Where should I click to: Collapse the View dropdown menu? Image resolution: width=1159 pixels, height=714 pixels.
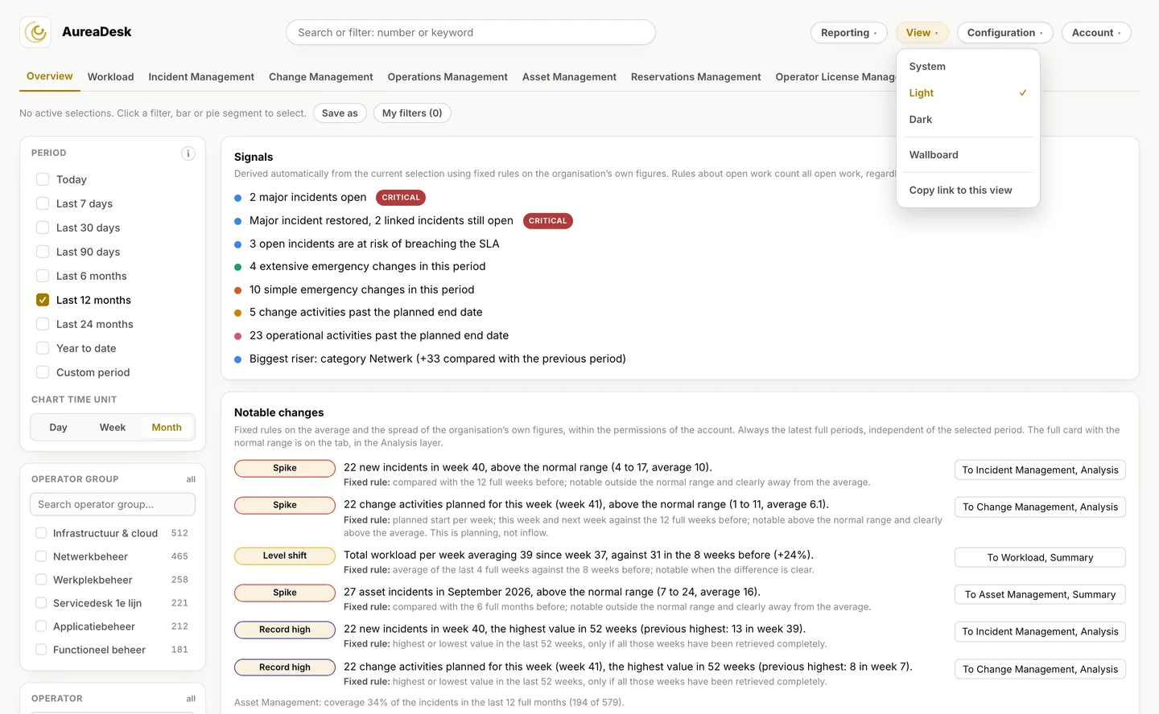coord(922,33)
